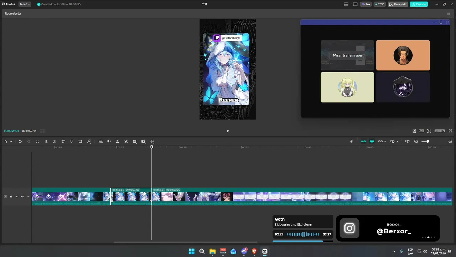This screenshot has width=456, height=257.
Task: Click the sparkle AI tools icon in timeline toolbar
Action: pyautogui.click(x=152, y=141)
